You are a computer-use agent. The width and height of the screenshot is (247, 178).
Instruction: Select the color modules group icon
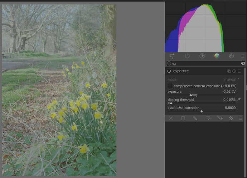[217, 56]
